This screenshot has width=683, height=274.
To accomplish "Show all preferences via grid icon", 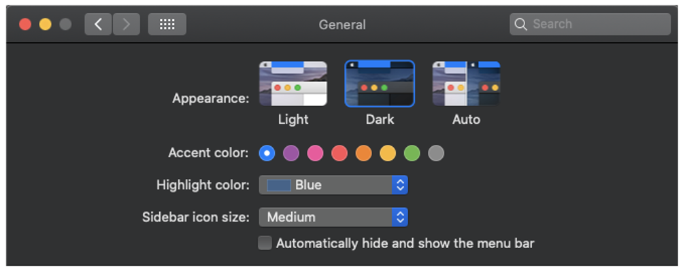I will [167, 24].
